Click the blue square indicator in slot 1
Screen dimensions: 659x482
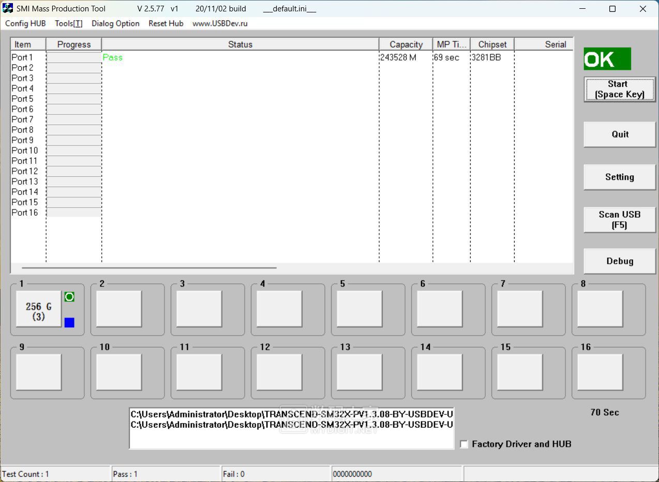tap(69, 323)
